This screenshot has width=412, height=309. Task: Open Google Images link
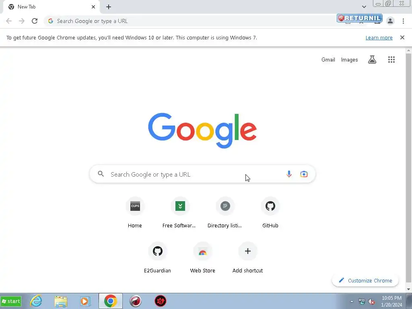[x=349, y=60]
